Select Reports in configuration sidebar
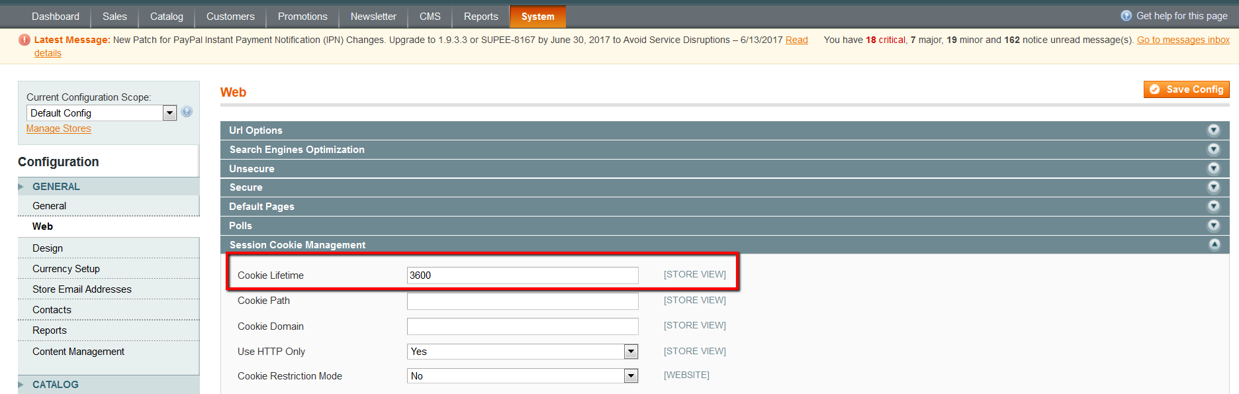 coord(109,330)
